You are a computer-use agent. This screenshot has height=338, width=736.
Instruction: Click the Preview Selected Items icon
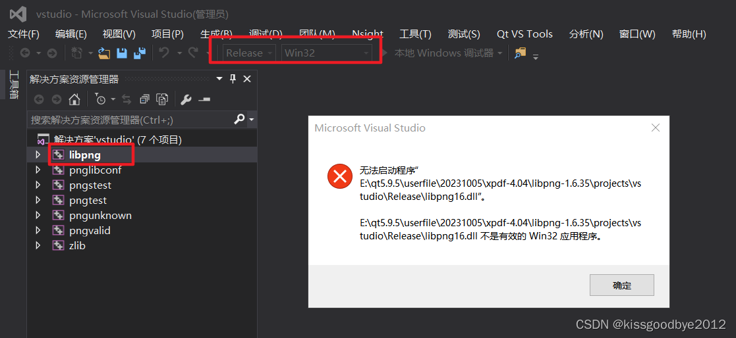(x=204, y=100)
